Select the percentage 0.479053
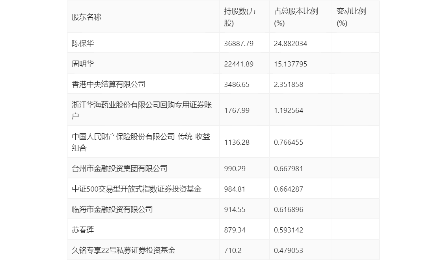 coord(289,251)
